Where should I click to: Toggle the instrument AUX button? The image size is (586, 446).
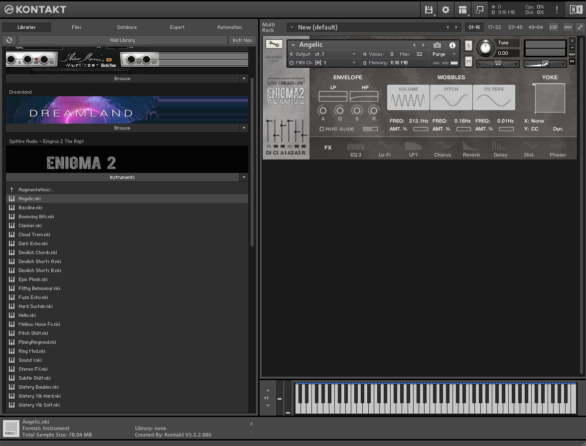[572, 54]
